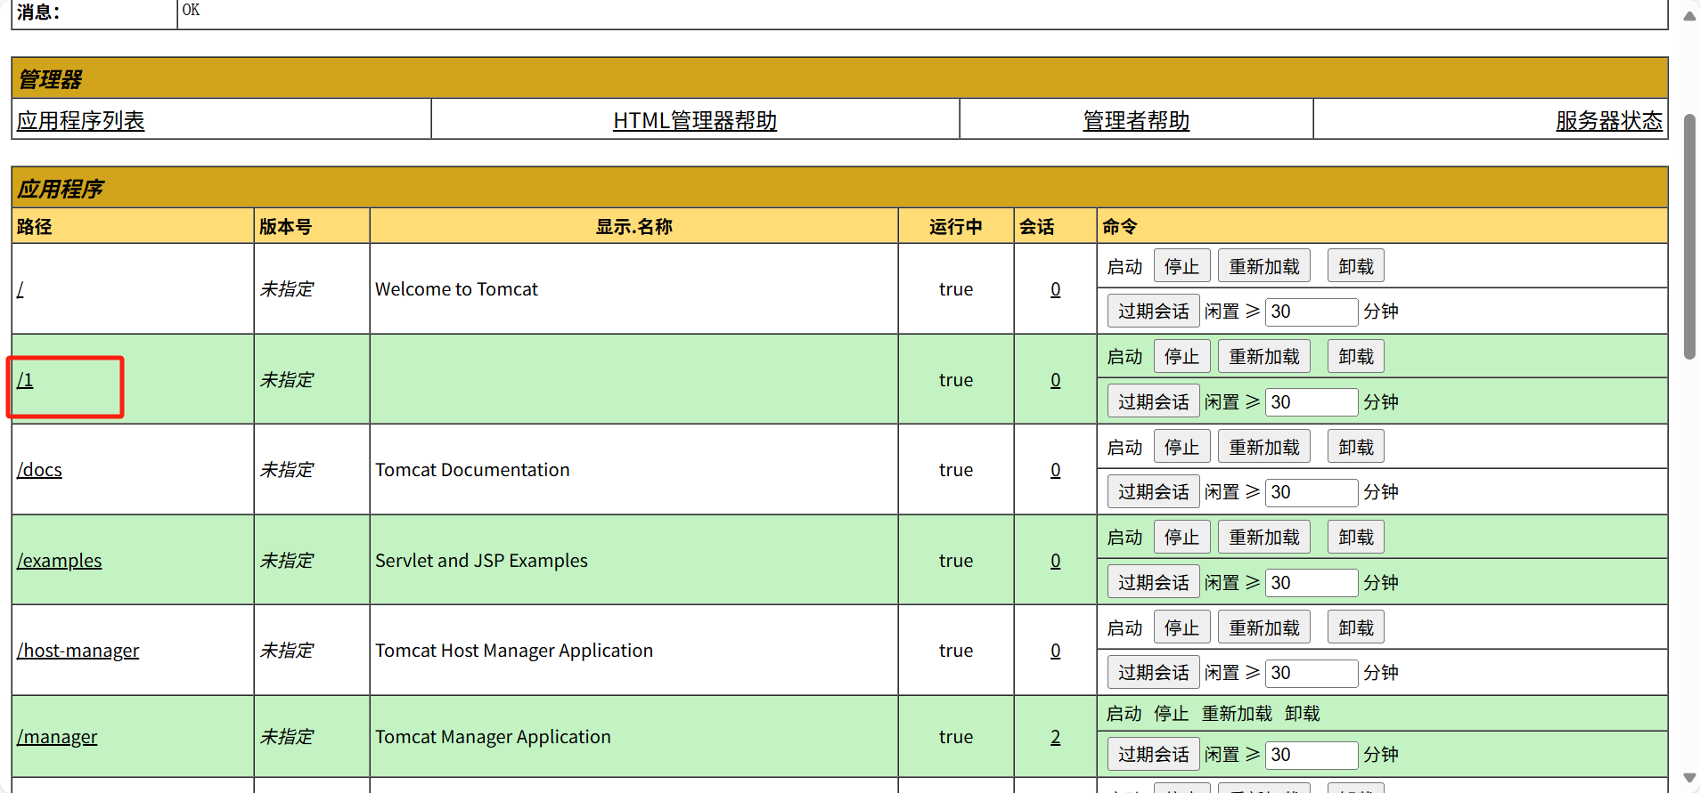Image resolution: width=1700 pixels, height=793 pixels.
Task: Undeploy the /1 application with 卸载
Action: point(1356,357)
